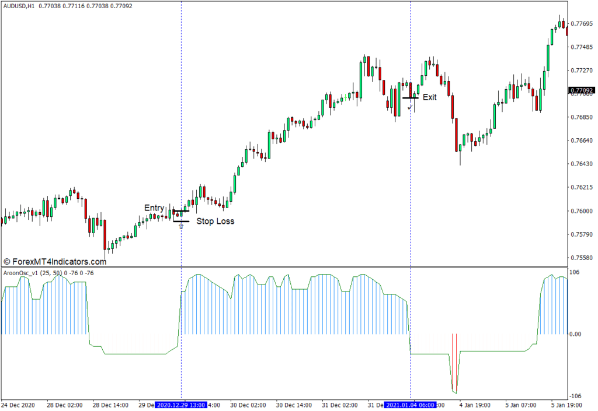Click the current price tag 0.77092
The image size is (598, 411).
click(x=581, y=90)
